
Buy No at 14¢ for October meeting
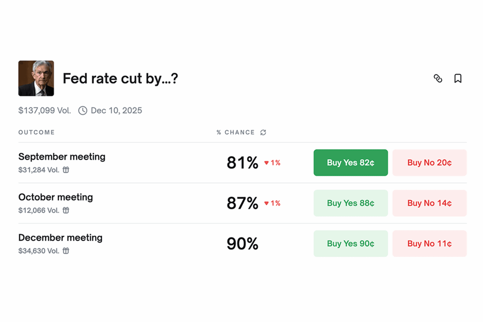tap(429, 203)
